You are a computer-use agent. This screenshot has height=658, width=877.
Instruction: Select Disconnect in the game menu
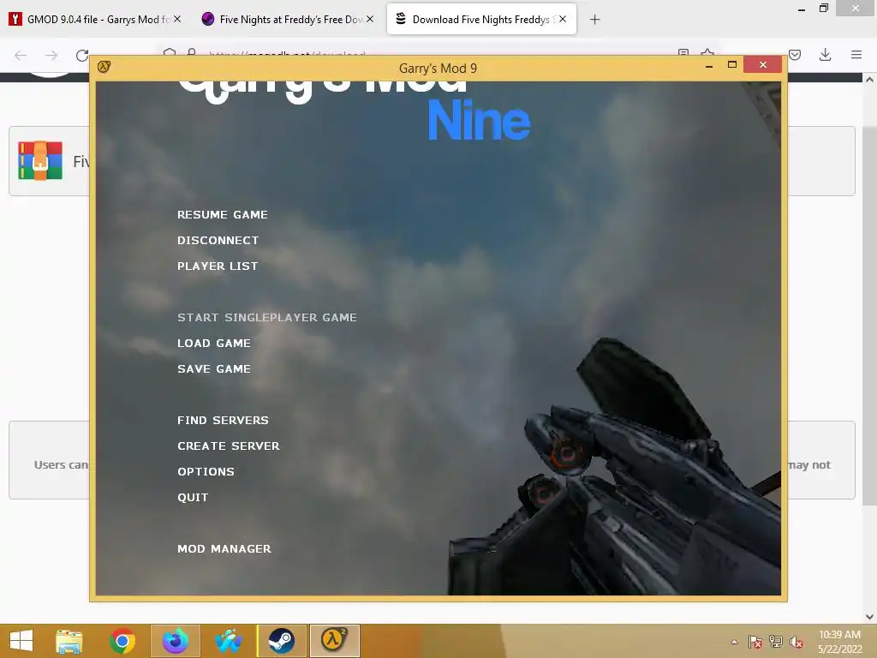[218, 241]
